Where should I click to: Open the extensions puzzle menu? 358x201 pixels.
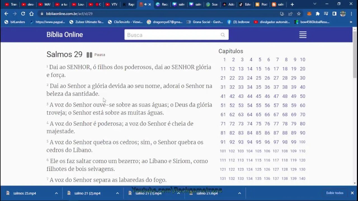tap(318, 14)
